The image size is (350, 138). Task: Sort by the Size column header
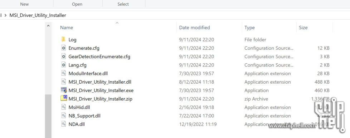(x=303, y=28)
